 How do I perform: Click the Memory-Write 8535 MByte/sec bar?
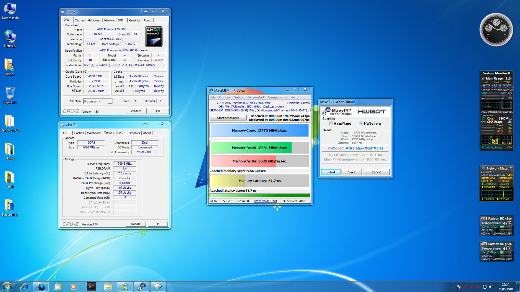point(260,161)
